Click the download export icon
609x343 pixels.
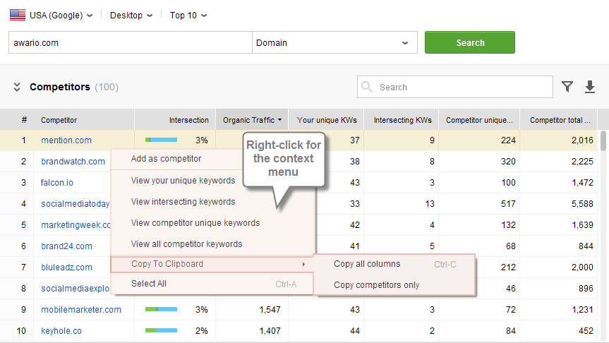pos(589,87)
